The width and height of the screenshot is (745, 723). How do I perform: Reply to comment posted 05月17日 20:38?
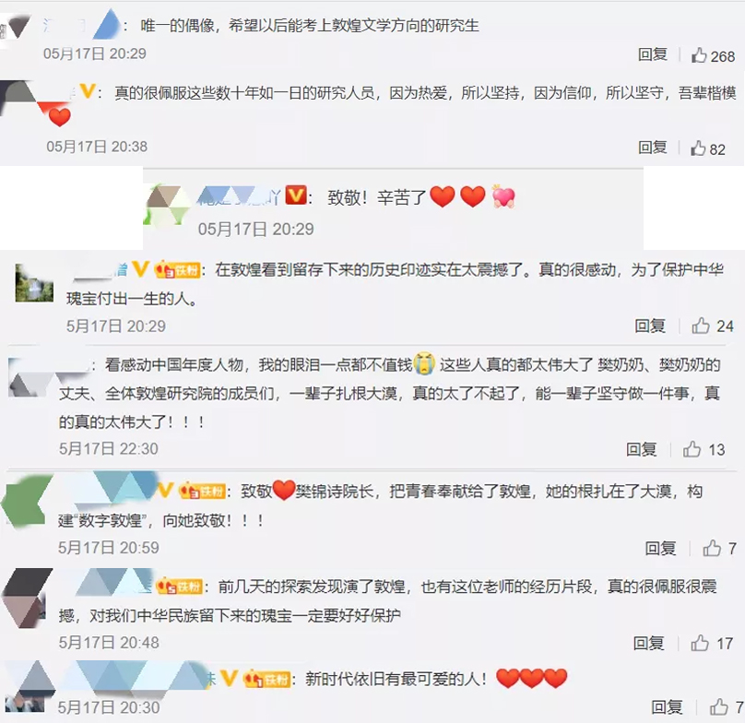(653, 148)
